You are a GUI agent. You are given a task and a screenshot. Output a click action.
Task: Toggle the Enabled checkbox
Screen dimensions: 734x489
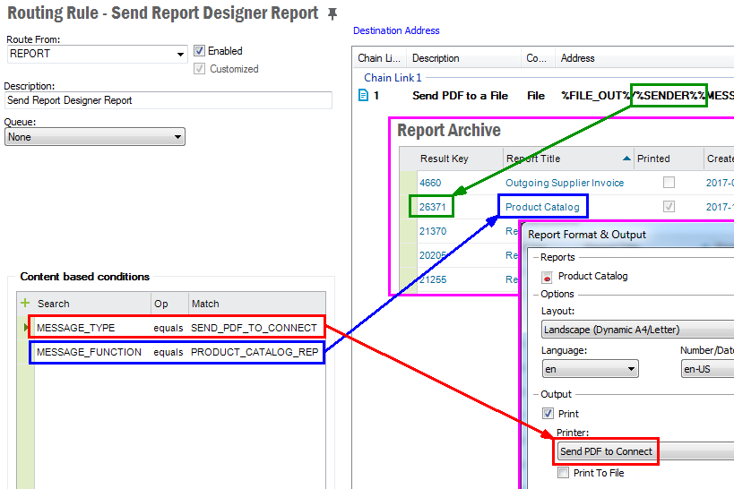(x=200, y=51)
